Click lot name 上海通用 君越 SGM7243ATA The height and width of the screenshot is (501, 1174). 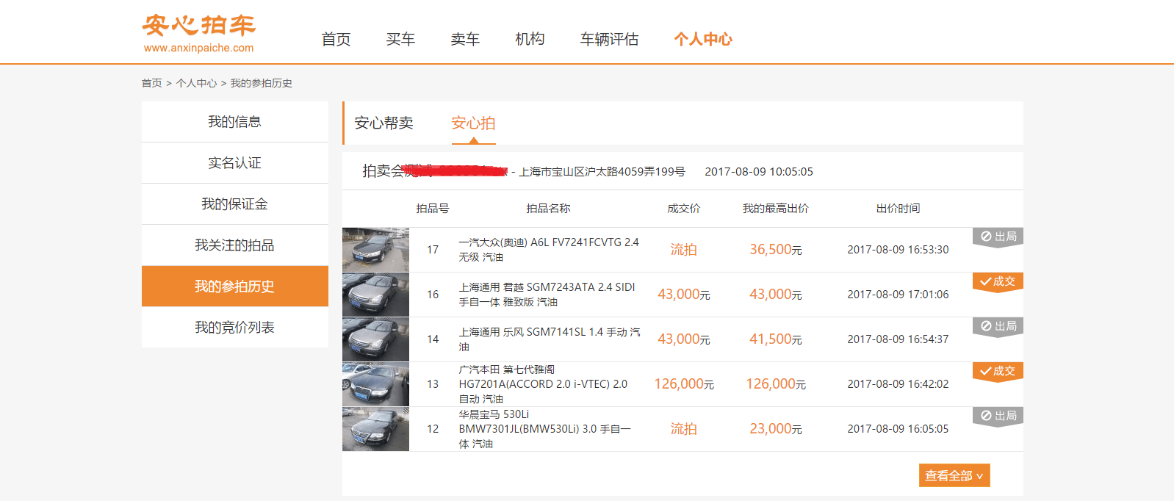pyautogui.click(x=547, y=295)
